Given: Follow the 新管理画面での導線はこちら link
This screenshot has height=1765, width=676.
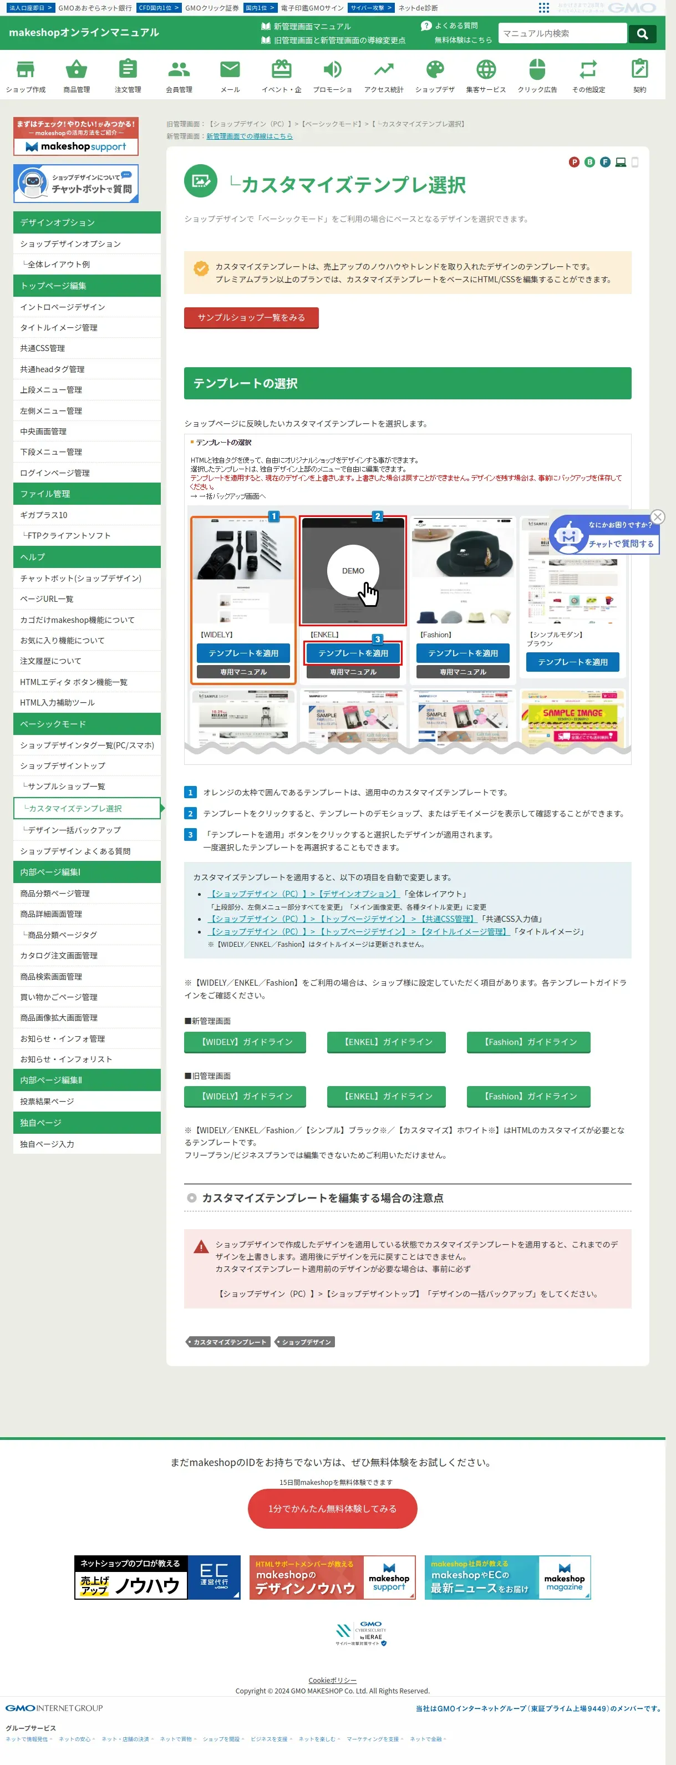Looking at the screenshot, I should coord(250,136).
